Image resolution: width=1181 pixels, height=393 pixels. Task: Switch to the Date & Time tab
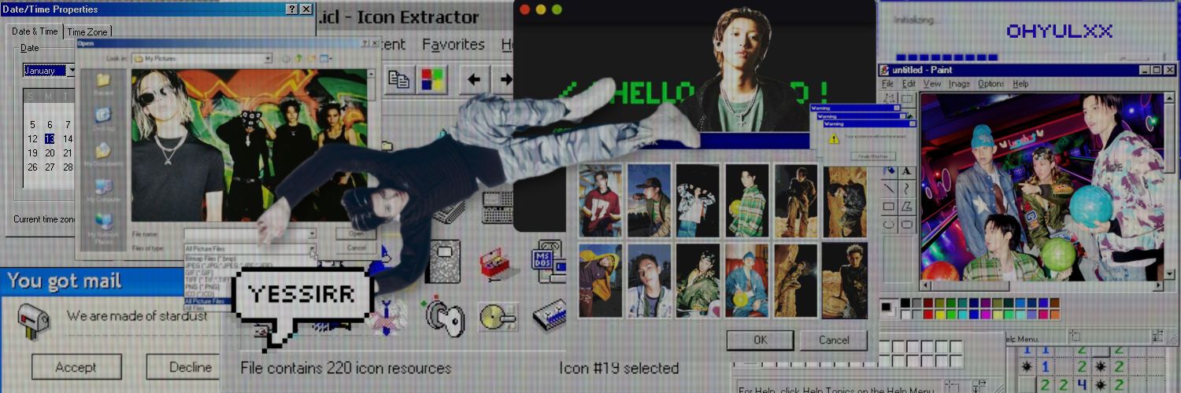pos(35,31)
